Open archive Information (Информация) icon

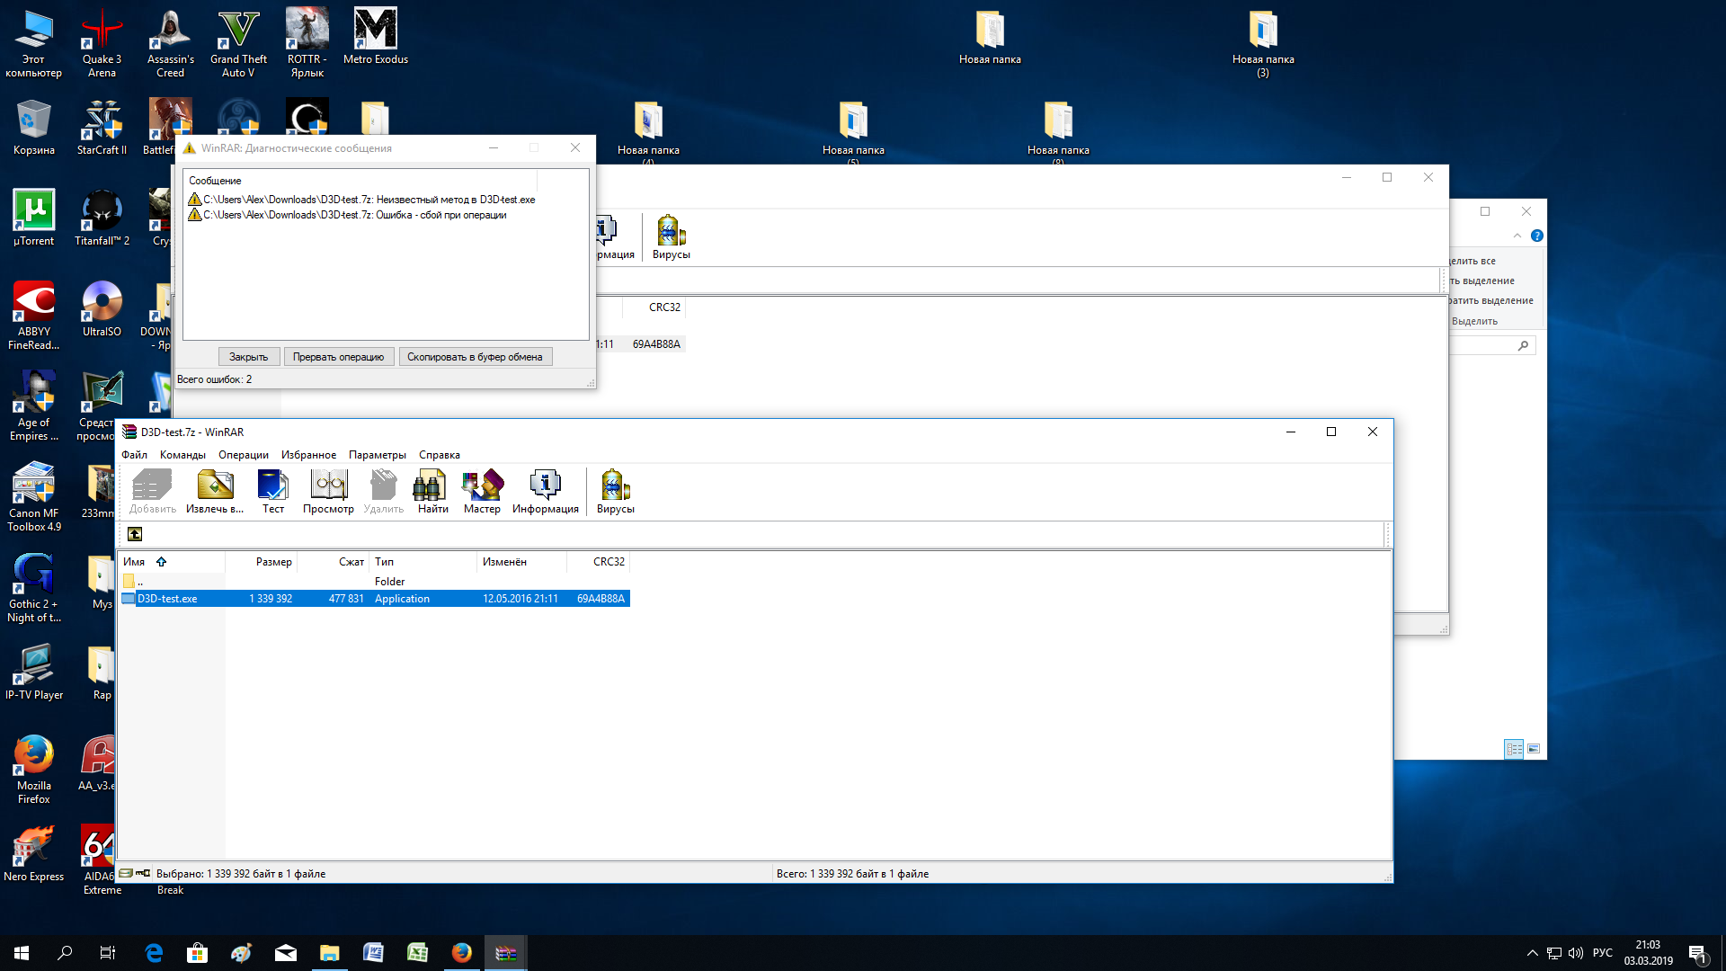pyautogui.click(x=545, y=491)
